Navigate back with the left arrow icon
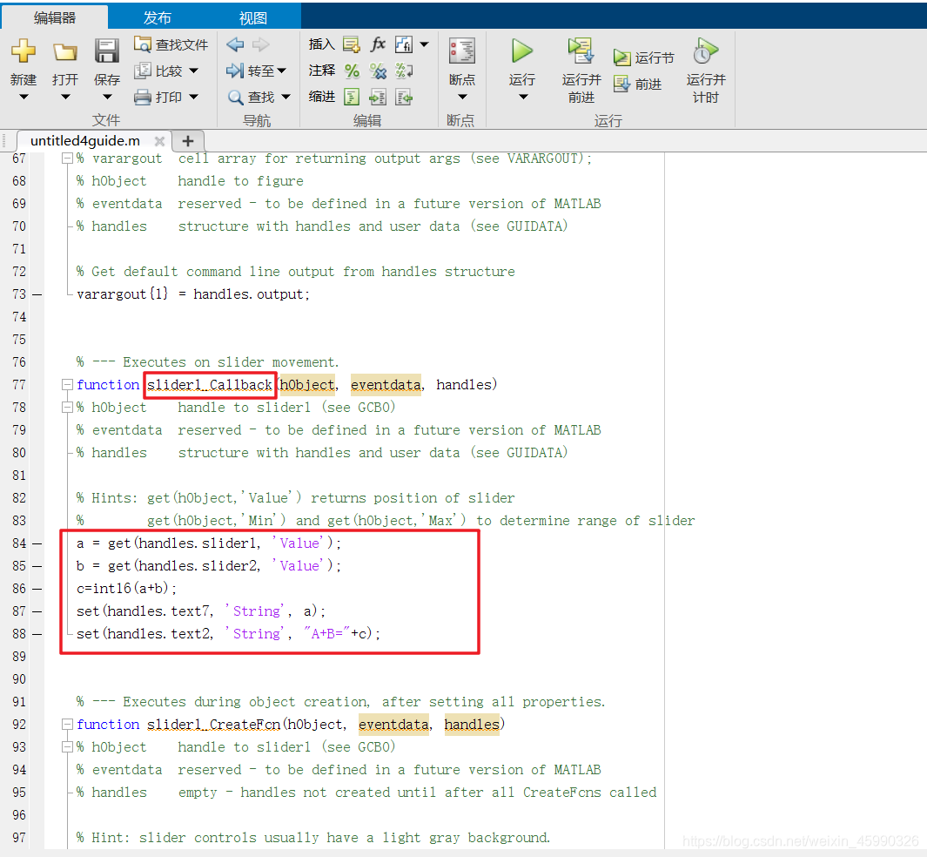This screenshot has width=927, height=857. tap(235, 44)
